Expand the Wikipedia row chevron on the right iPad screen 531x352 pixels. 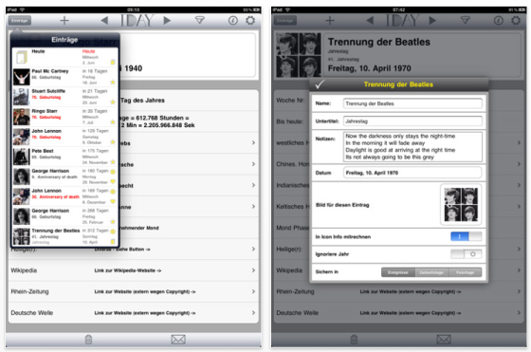click(519, 270)
